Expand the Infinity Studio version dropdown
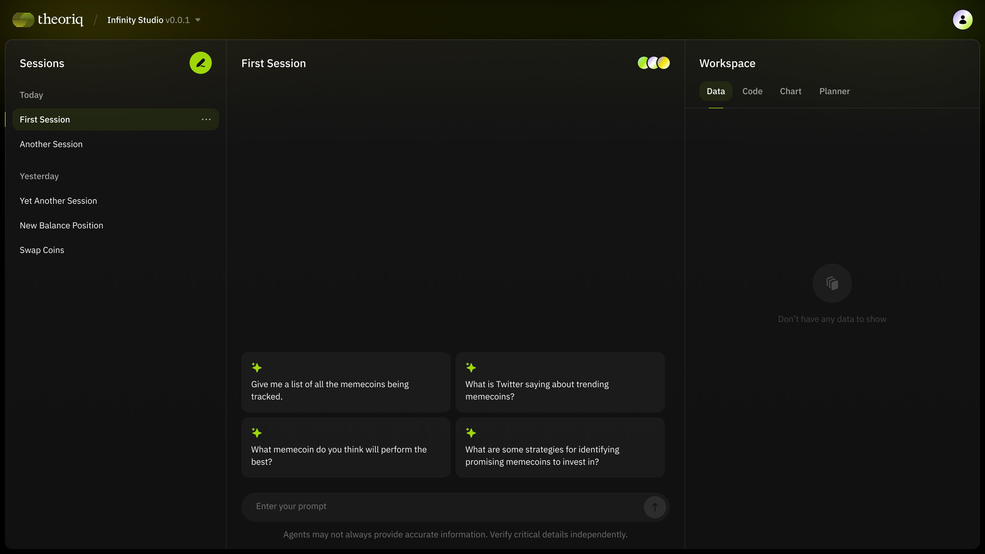The image size is (985, 554). pyautogui.click(x=198, y=20)
